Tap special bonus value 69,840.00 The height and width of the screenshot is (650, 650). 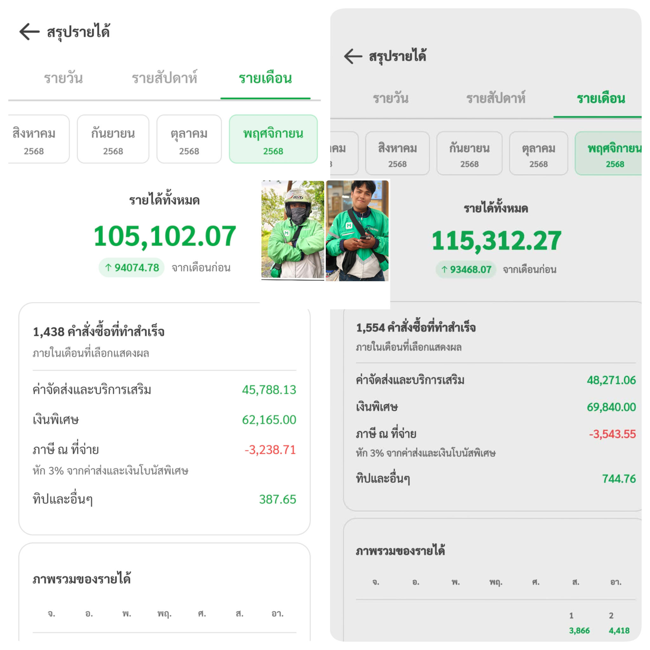click(611, 407)
